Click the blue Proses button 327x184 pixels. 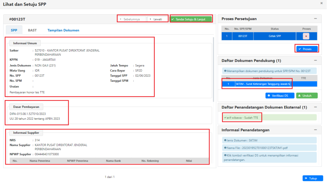click(x=307, y=49)
